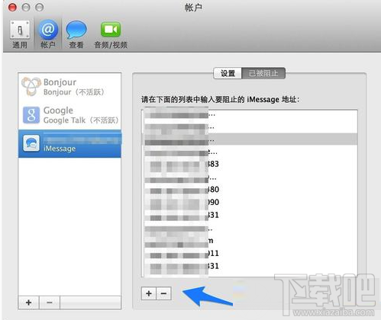Select the Bonjour (不活跃) account row
Image resolution: width=381 pixels, height=320 pixels.
coord(69,87)
